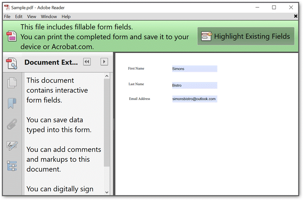The image size is (303, 200).
Task: Click the panel scrollbar down arrow
Action: pyautogui.click(x=107, y=192)
